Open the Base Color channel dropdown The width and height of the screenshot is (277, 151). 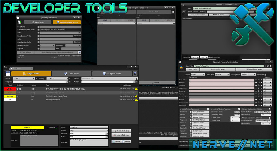pos(267,80)
